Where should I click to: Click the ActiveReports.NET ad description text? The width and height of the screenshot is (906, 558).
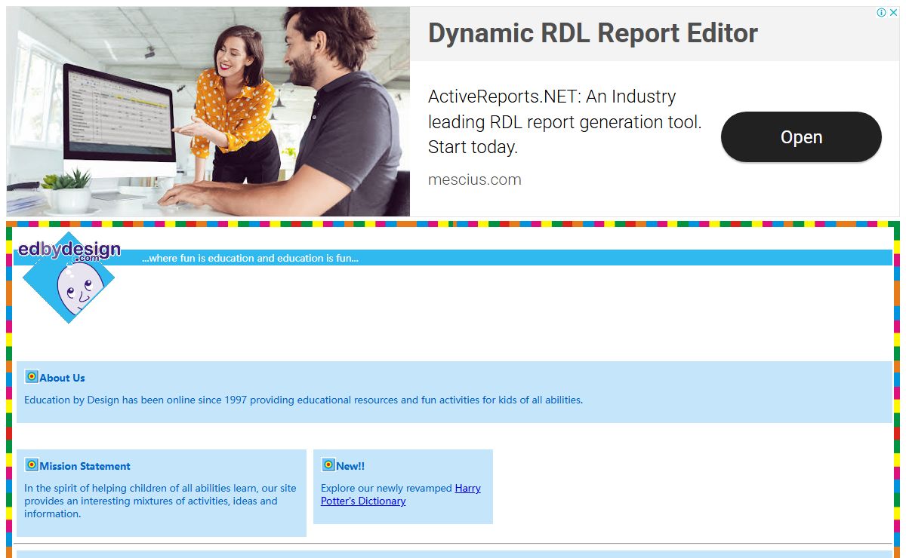[565, 121]
